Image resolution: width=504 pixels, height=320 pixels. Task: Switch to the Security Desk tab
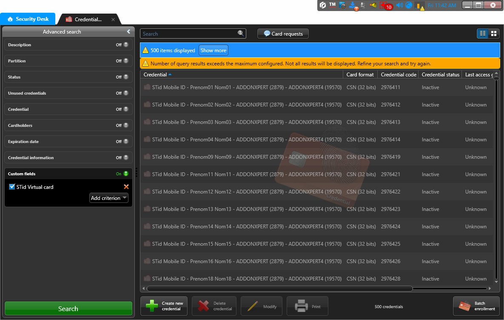28,19
